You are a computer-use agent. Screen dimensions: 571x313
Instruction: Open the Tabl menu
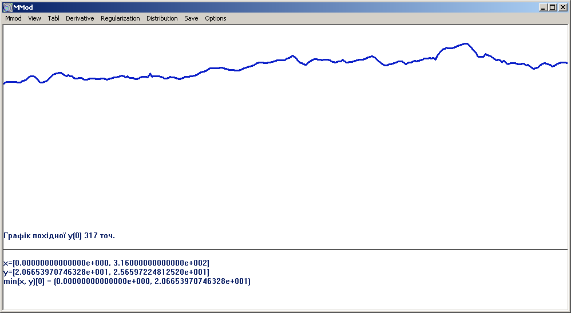pos(54,18)
